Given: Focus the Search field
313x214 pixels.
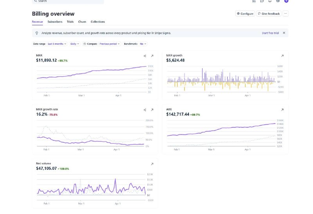Looking at the screenshot, I should 68,1.
